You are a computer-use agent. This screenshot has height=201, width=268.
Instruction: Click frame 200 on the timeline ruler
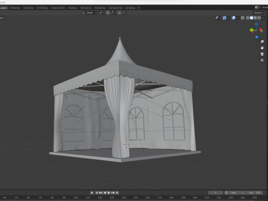tap(195, 198)
